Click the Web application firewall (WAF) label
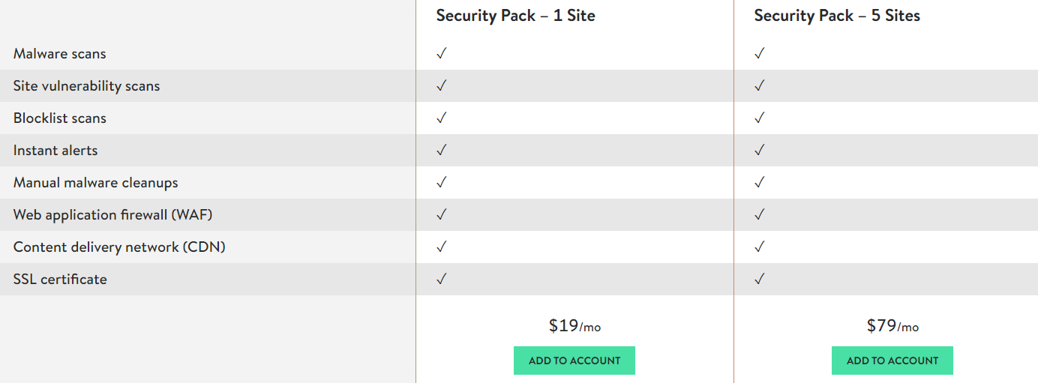The height and width of the screenshot is (383, 1038). pyautogui.click(x=113, y=215)
